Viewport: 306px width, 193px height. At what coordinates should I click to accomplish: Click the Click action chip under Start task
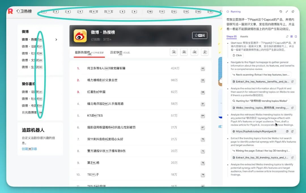[237, 55]
